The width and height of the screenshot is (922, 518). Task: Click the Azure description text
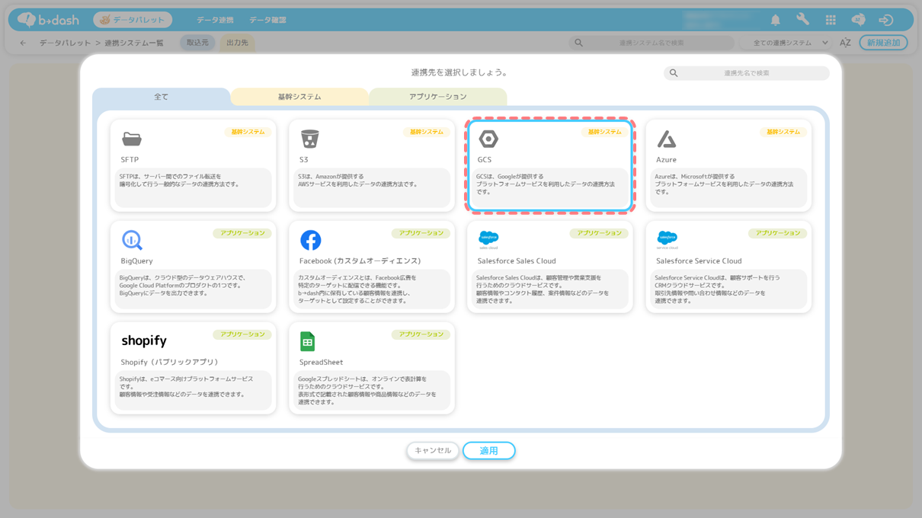724,184
